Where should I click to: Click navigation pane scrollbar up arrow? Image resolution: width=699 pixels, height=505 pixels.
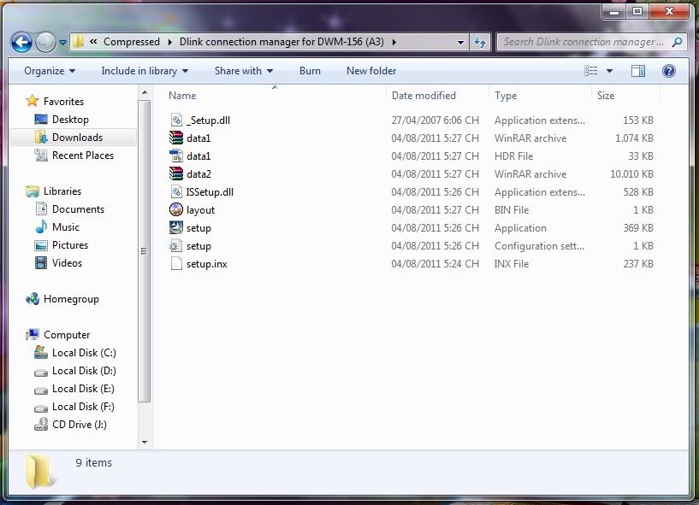pyautogui.click(x=145, y=93)
